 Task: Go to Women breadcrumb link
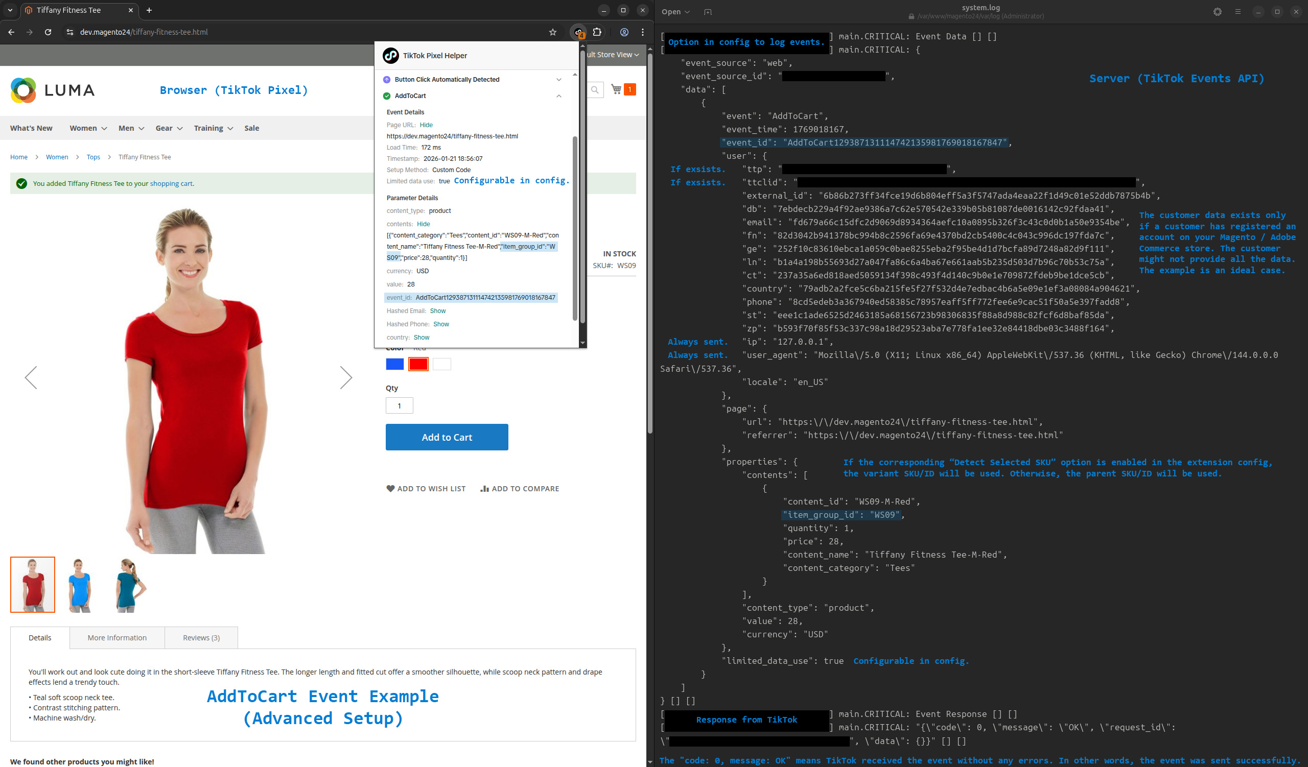click(57, 157)
